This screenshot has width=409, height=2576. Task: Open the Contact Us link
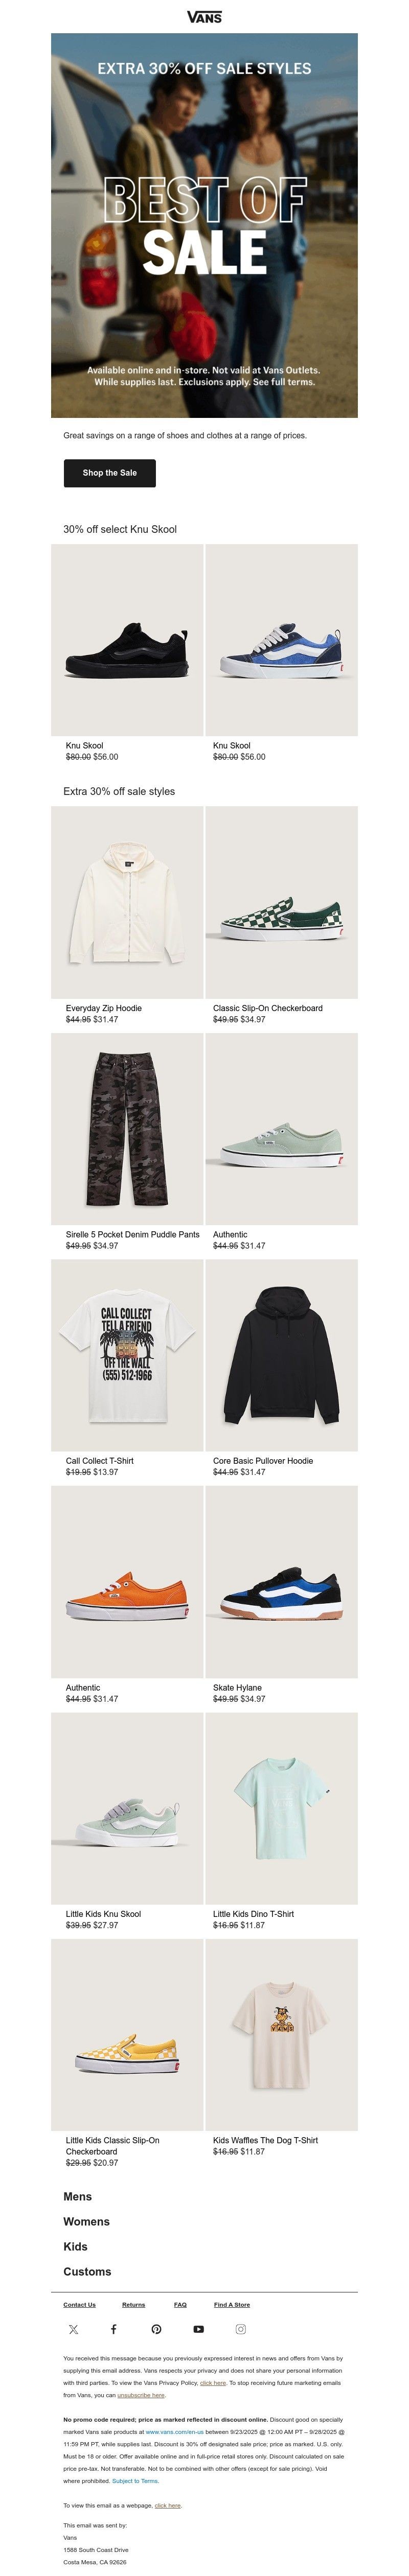pyautogui.click(x=80, y=2305)
